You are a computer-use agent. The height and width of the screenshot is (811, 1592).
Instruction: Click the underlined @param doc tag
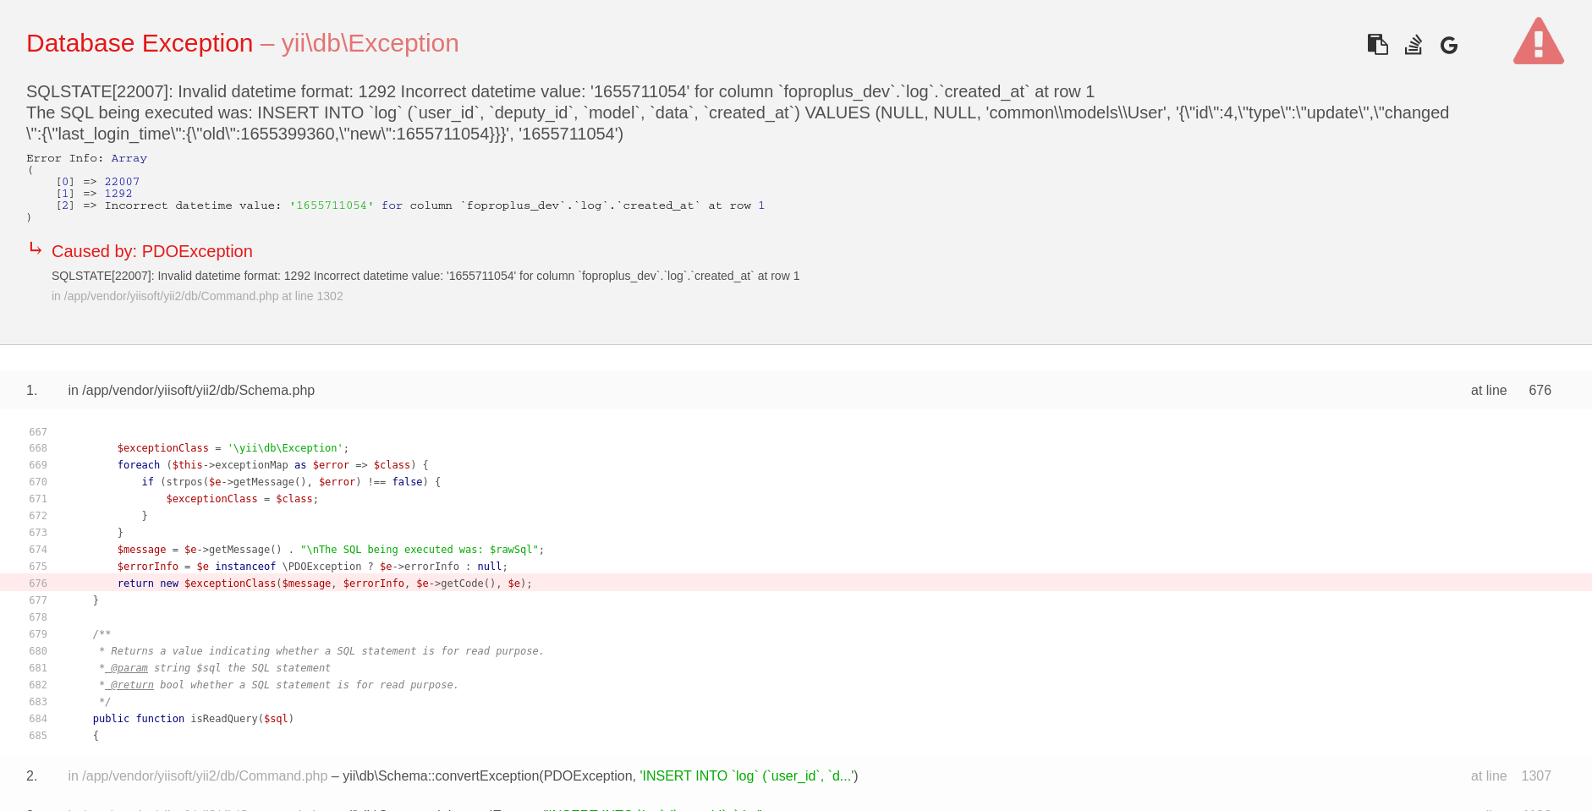[129, 668]
